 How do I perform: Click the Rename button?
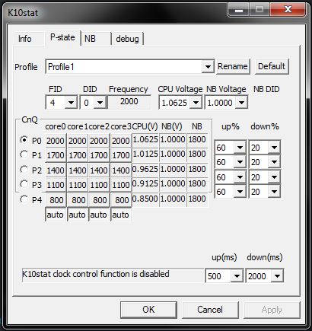pyautogui.click(x=233, y=66)
